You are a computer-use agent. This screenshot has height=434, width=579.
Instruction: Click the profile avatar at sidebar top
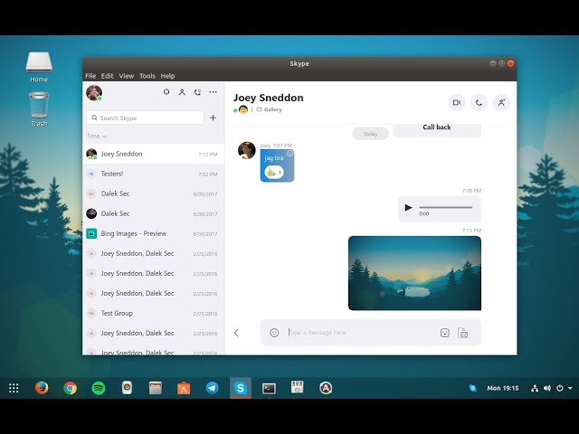click(x=94, y=92)
